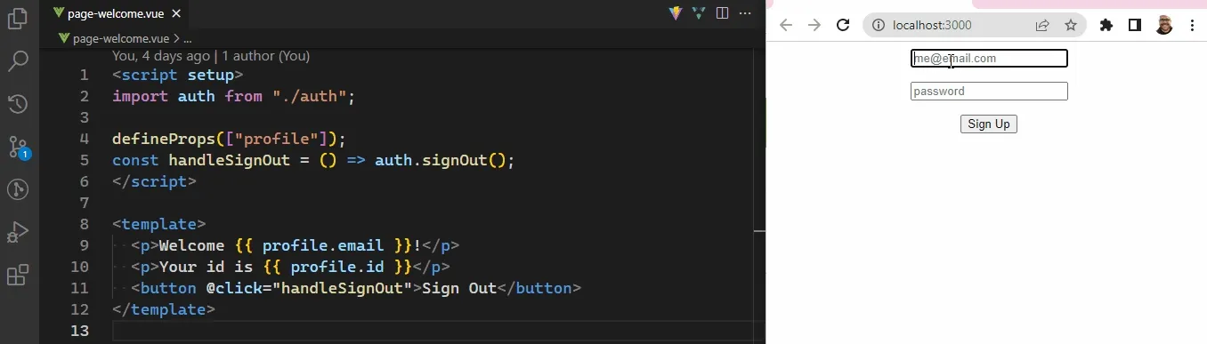Click profile.email in the template

323,245
